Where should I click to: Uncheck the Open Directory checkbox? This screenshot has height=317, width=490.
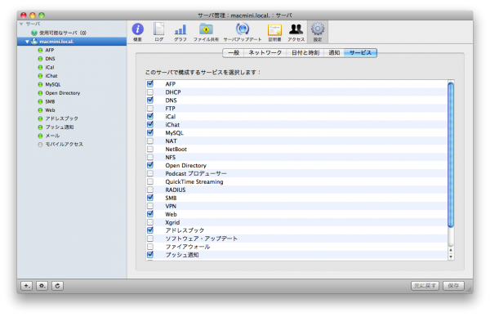[x=150, y=165]
